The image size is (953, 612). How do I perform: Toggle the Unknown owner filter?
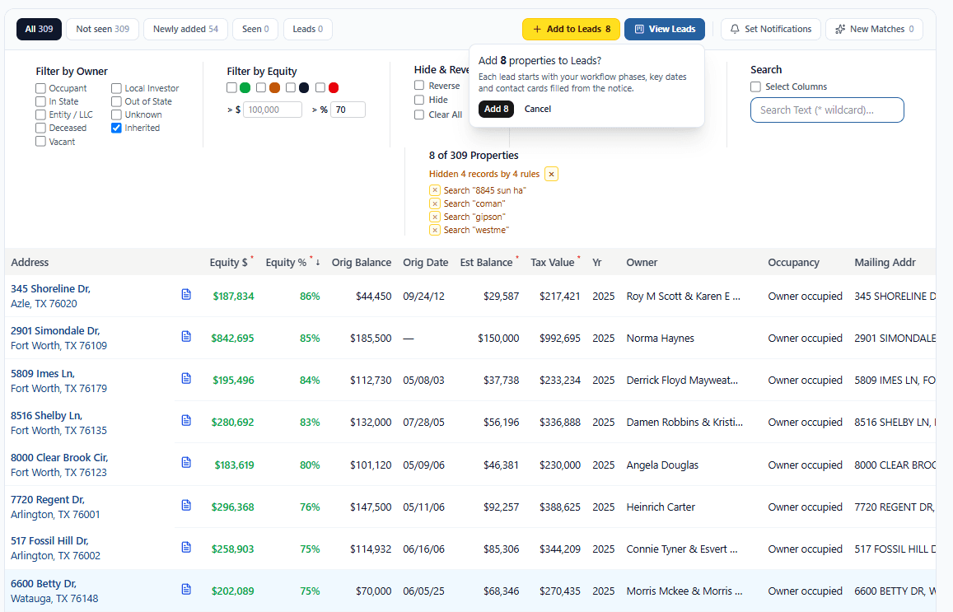tap(116, 114)
